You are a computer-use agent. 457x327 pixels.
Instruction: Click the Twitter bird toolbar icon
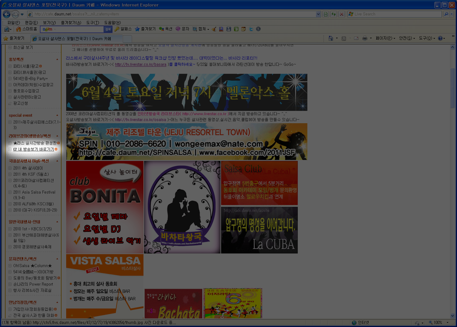(251, 29)
